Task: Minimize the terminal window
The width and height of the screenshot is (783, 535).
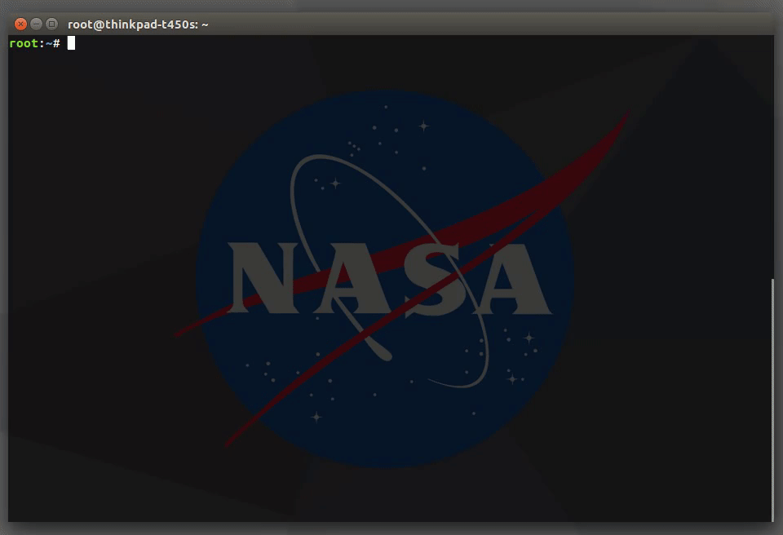Action: tap(36, 24)
